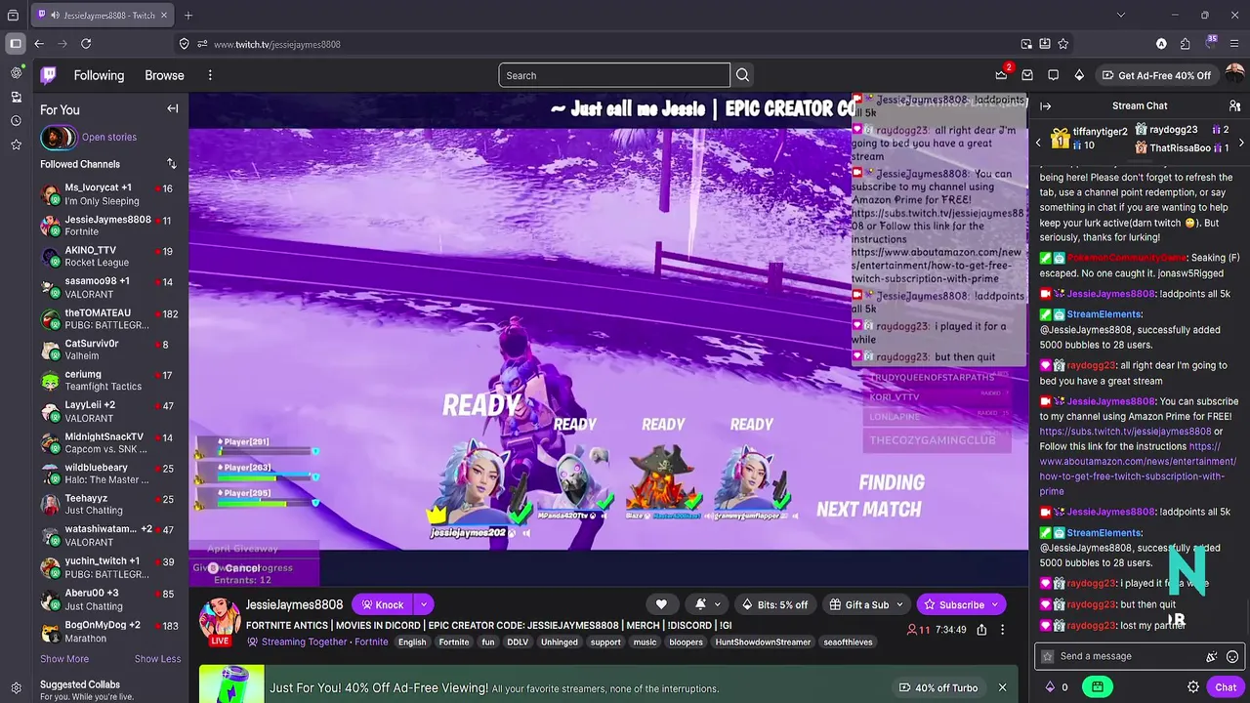This screenshot has width=1250, height=703.
Task: Claim the green channel points bonus chest
Action: pyautogui.click(x=1098, y=687)
